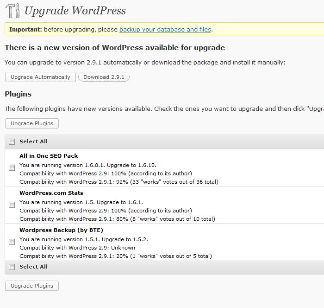Click the '20% (1 "works" votes' compatibility line
Screen dimensions: 324x308
click(116, 256)
